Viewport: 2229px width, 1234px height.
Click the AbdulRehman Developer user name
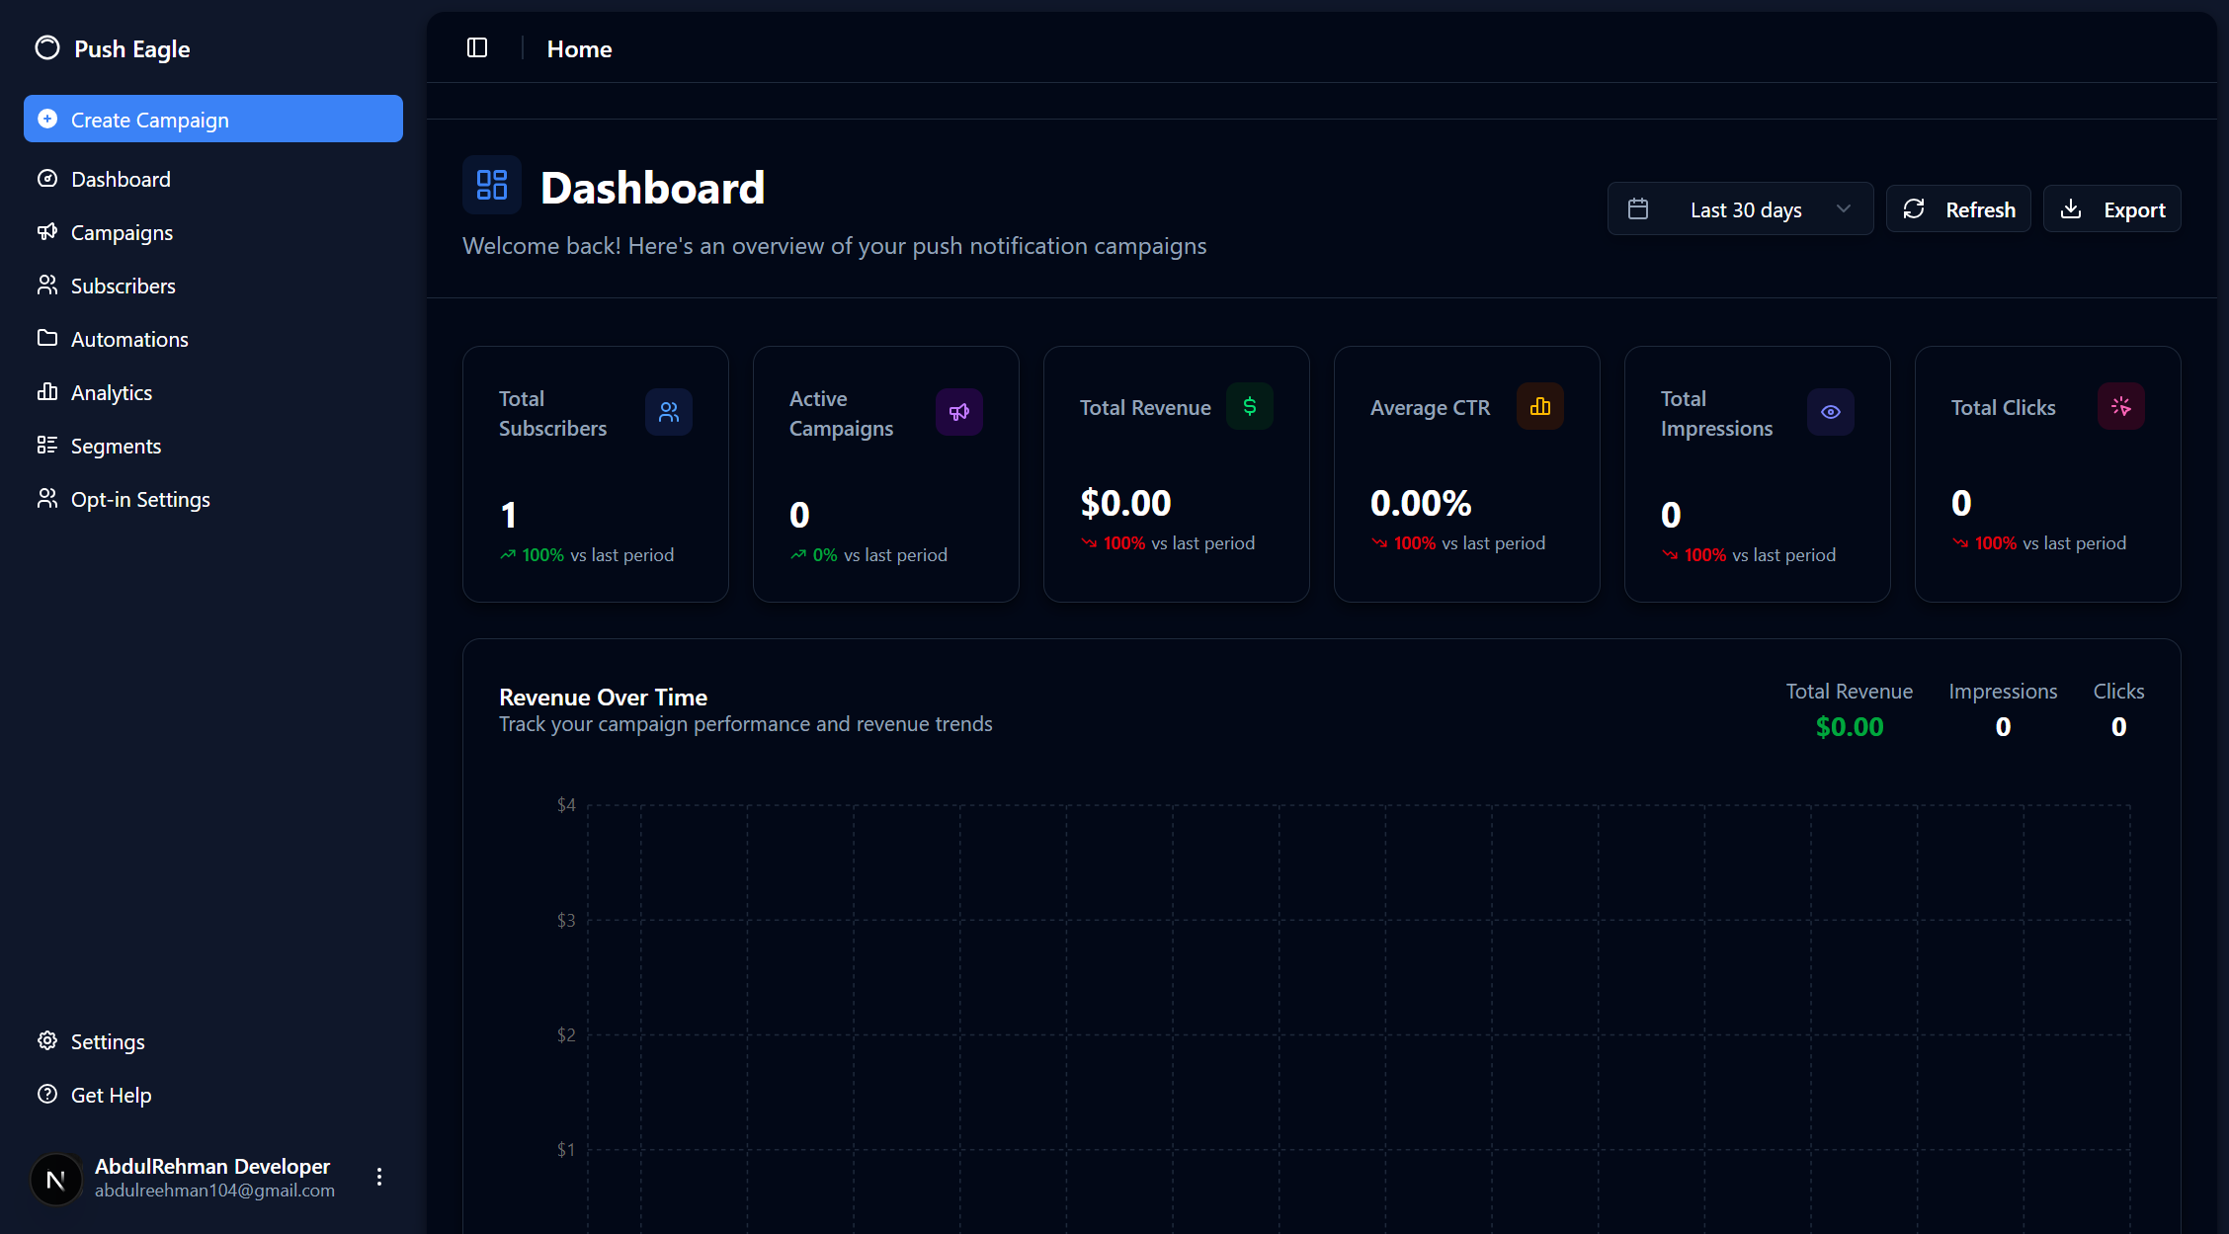coord(212,1166)
